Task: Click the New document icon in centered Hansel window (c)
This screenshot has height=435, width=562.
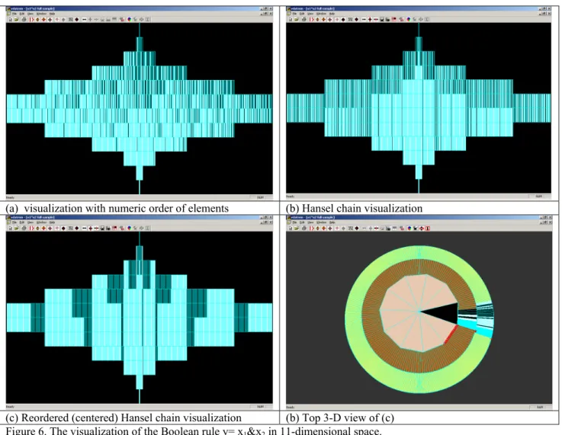Action: [10, 228]
